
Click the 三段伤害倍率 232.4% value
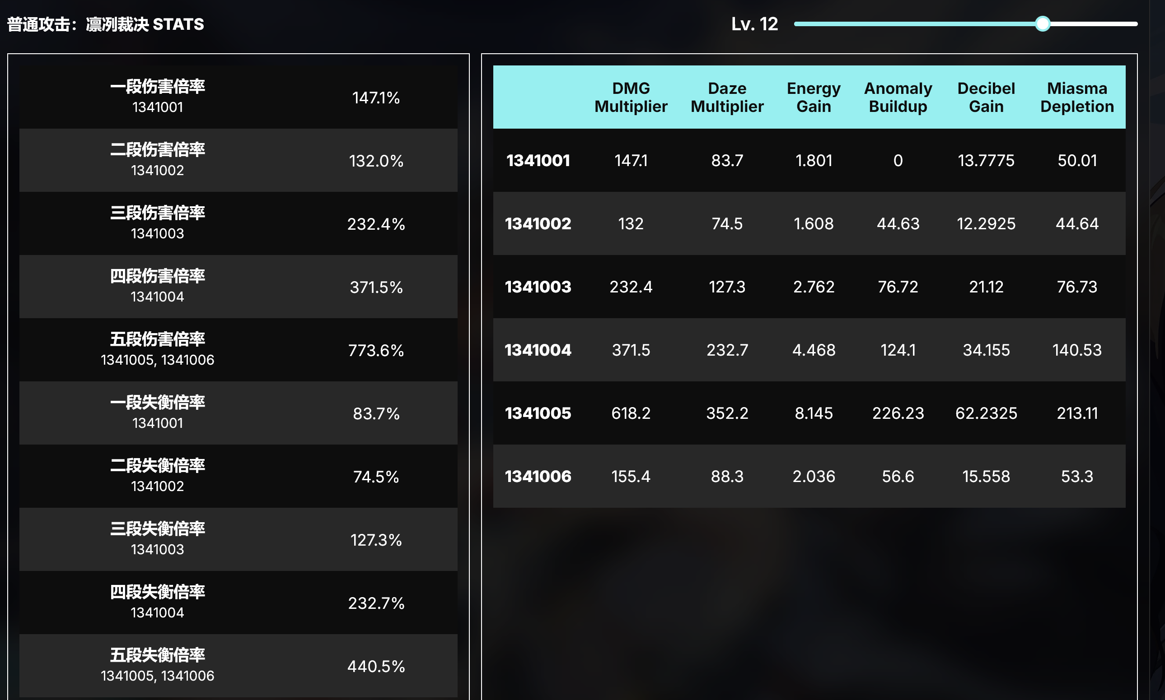(x=376, y=224)
